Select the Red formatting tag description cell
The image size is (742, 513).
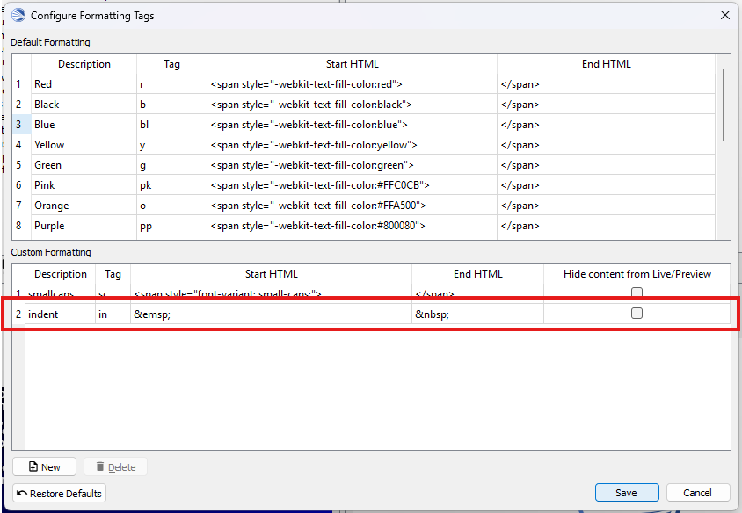[x=84, y=84]
